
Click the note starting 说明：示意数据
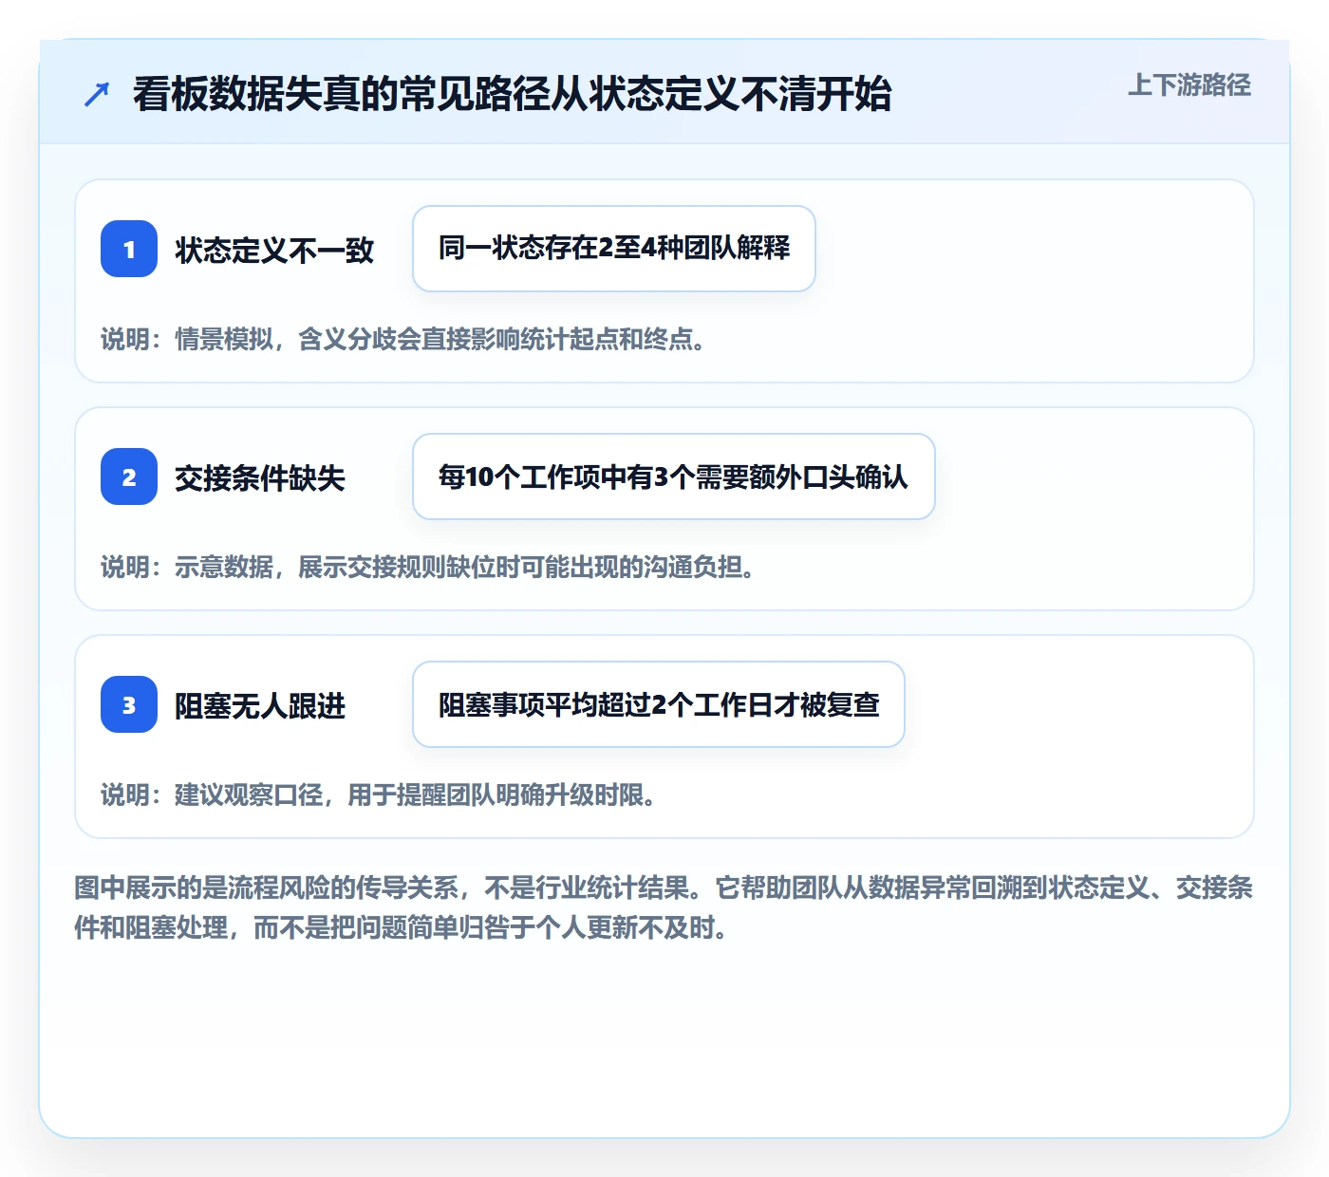(428, 567)
